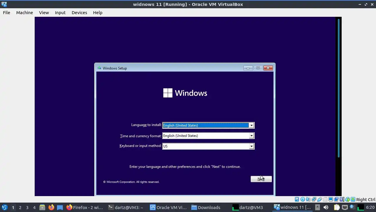Click the VirtualBox network adapters status icon
The image size is (376, 212).
(x=314, y=199)
